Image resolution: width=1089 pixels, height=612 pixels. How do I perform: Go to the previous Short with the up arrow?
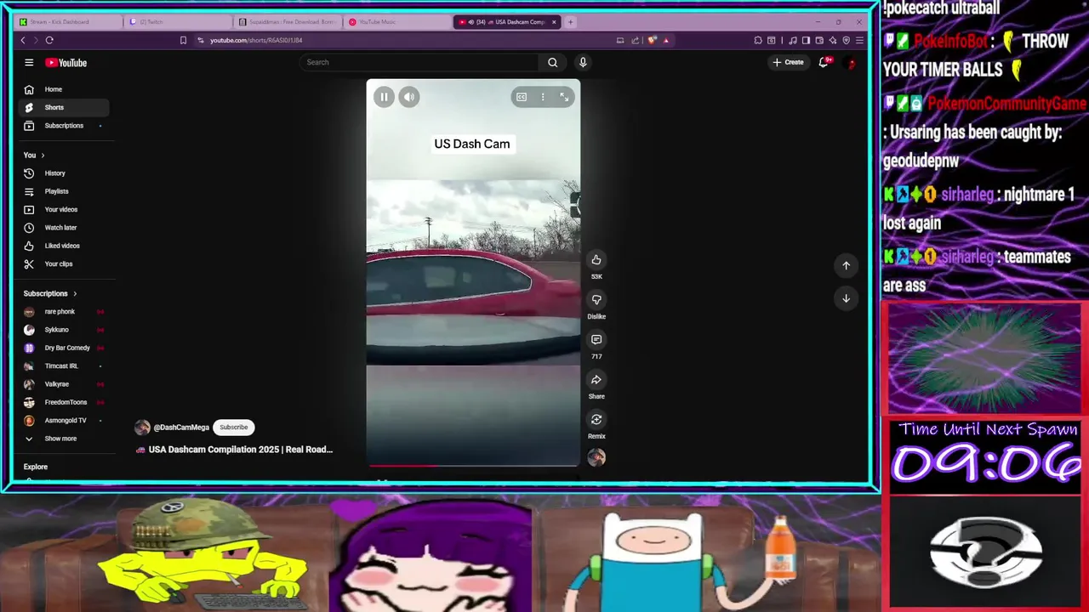846,265
